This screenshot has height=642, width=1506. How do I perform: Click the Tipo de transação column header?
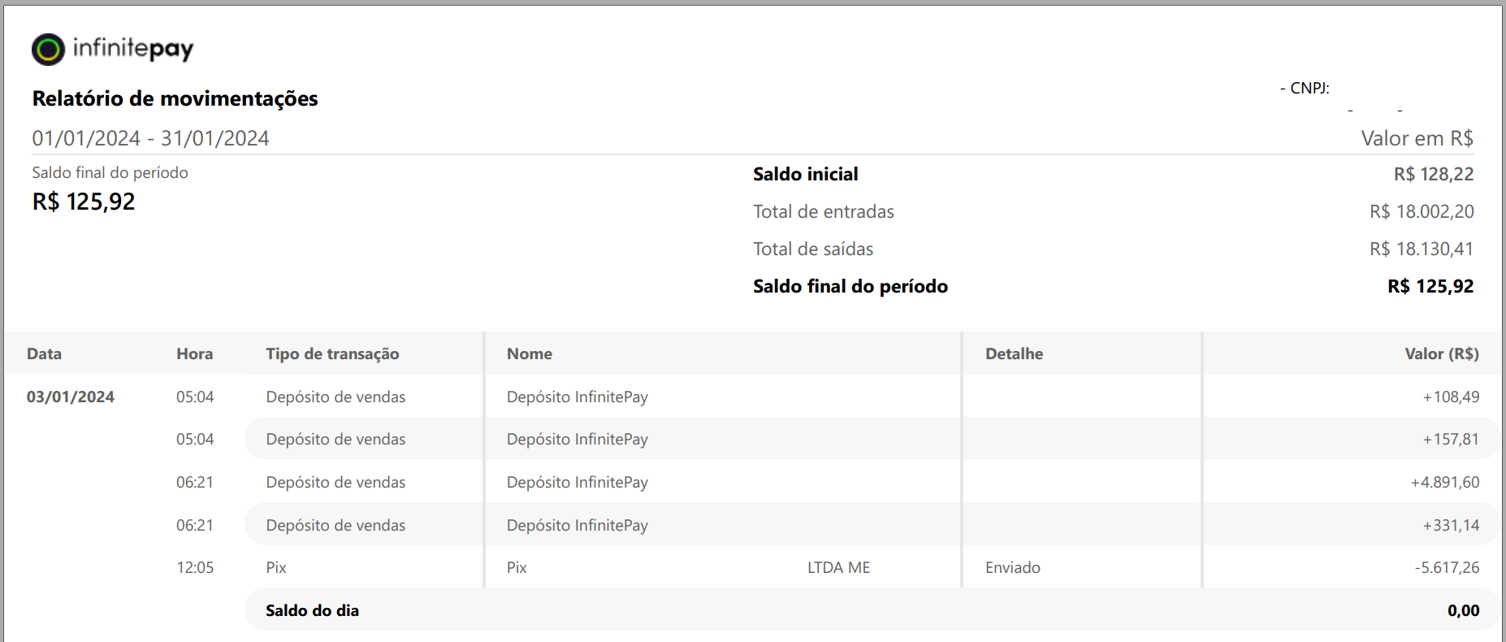332,354
